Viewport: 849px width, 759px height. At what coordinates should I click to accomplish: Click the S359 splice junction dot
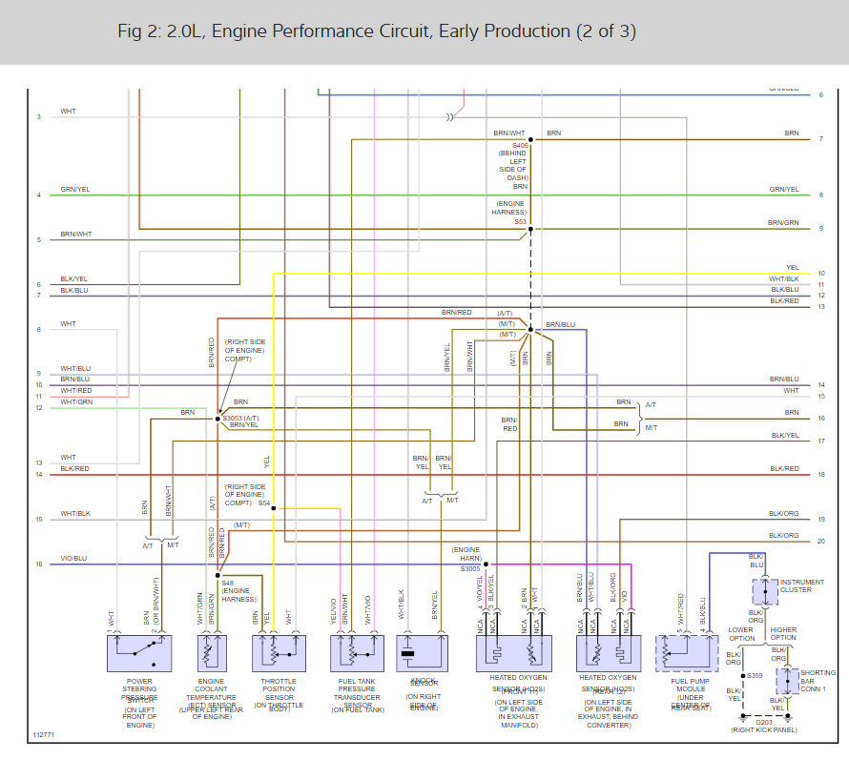(x=743, y=676)
